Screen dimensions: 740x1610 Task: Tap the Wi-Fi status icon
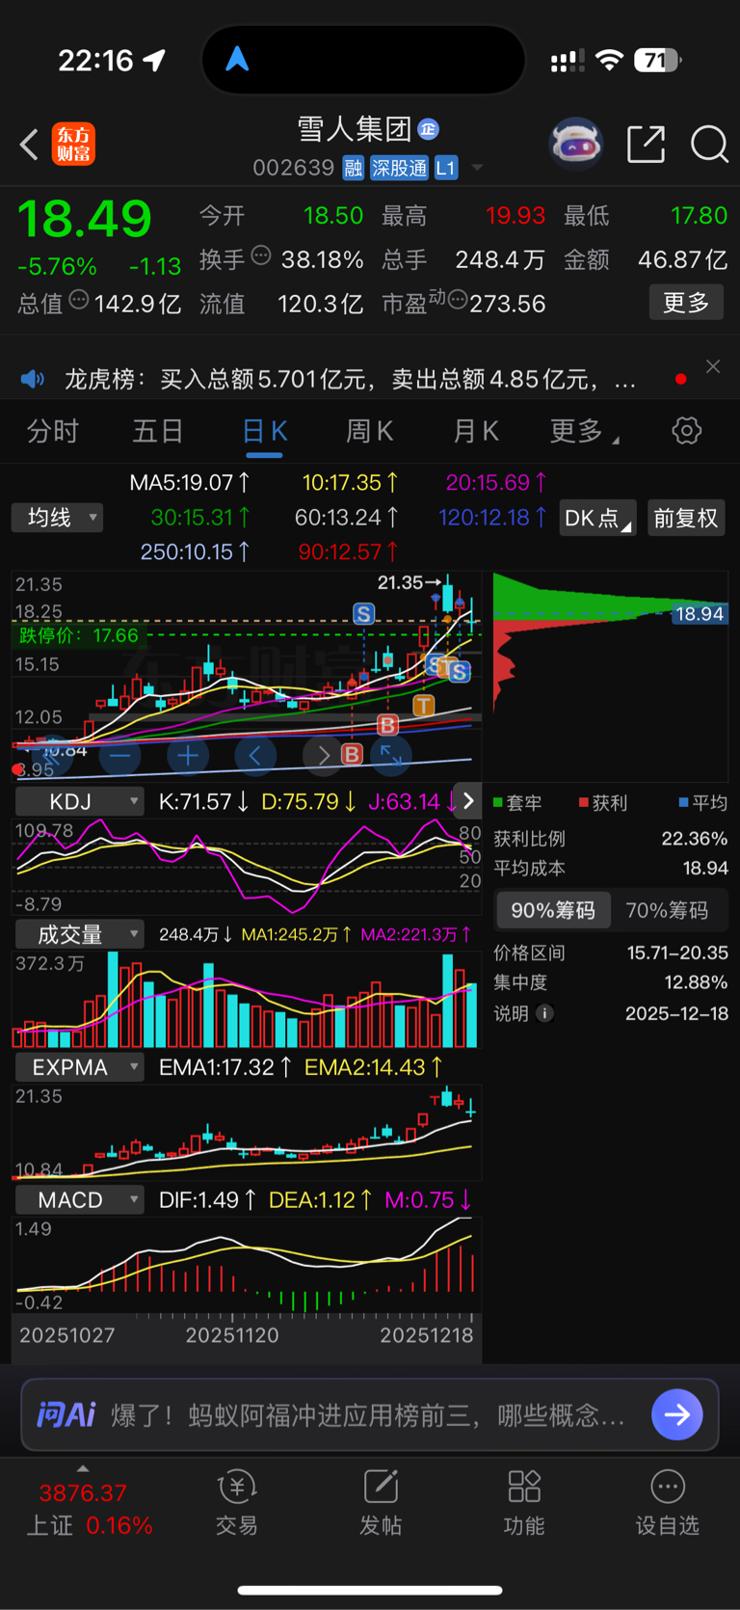click(x=609, y=61)
